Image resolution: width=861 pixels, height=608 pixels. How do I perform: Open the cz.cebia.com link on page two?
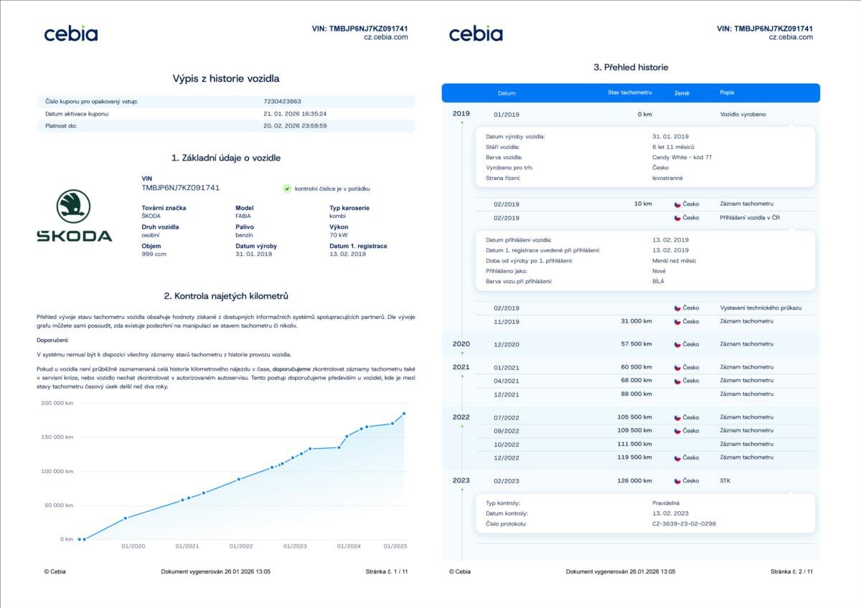point(791,37)
